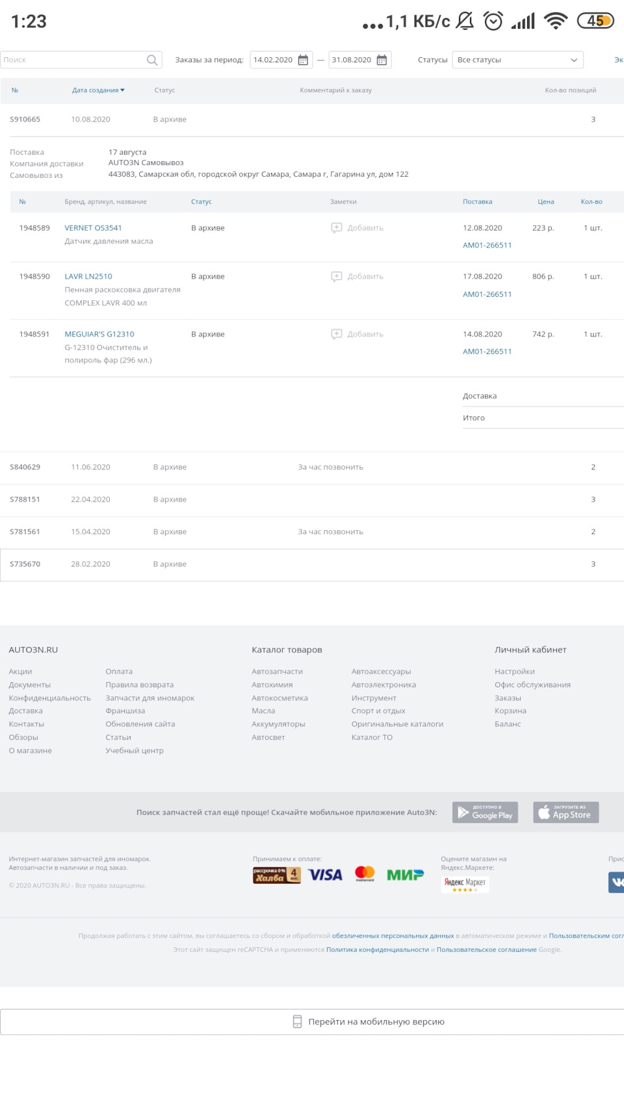The width and height of the screenshot is (624, 1109).
Task: Sort items by Цена column header
Action: click(x=546, y=201)
